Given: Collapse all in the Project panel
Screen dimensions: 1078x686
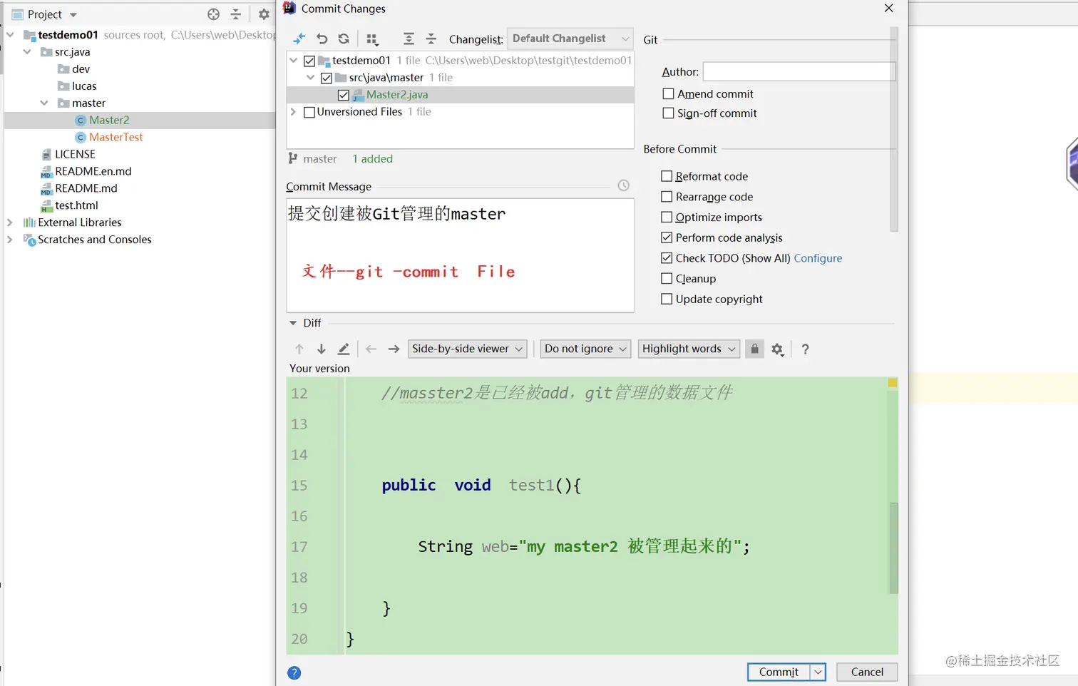Looking at the screenshot, I should [236, 14].
